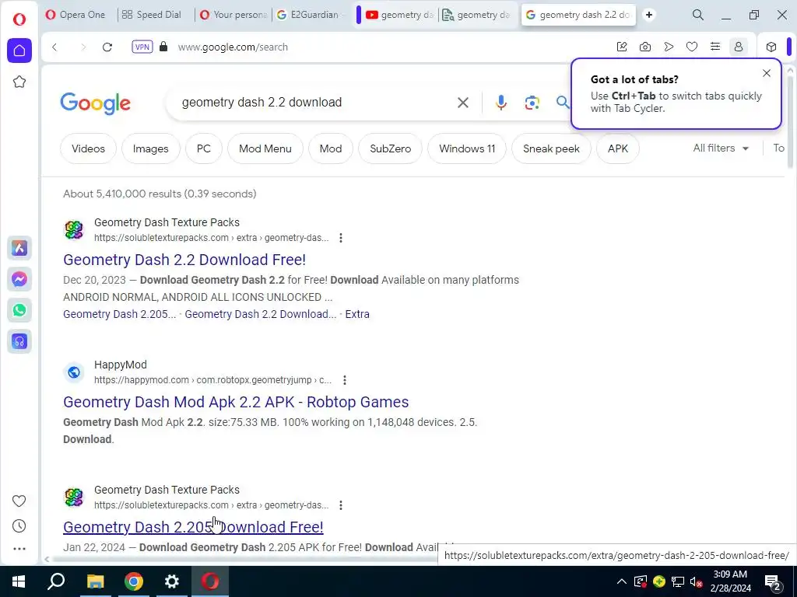Filter results by Videos
Screen dimensions: 797x597
tap(89, 148)
